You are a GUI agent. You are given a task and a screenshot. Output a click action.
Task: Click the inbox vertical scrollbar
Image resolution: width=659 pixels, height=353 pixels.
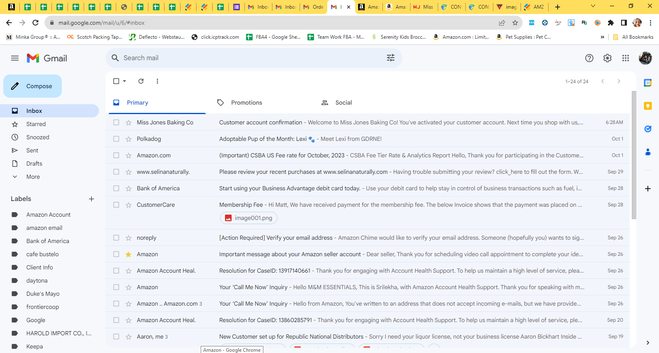pos(634,155)
